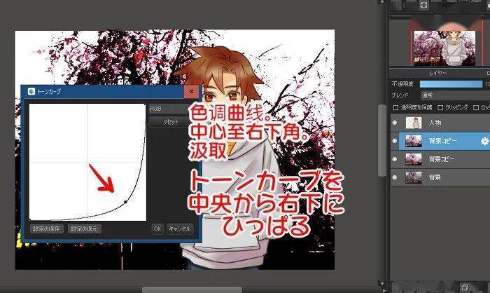Click the canvas scroll-down arrow
Viewport: 490px width, 293px height.
point(382,284)
